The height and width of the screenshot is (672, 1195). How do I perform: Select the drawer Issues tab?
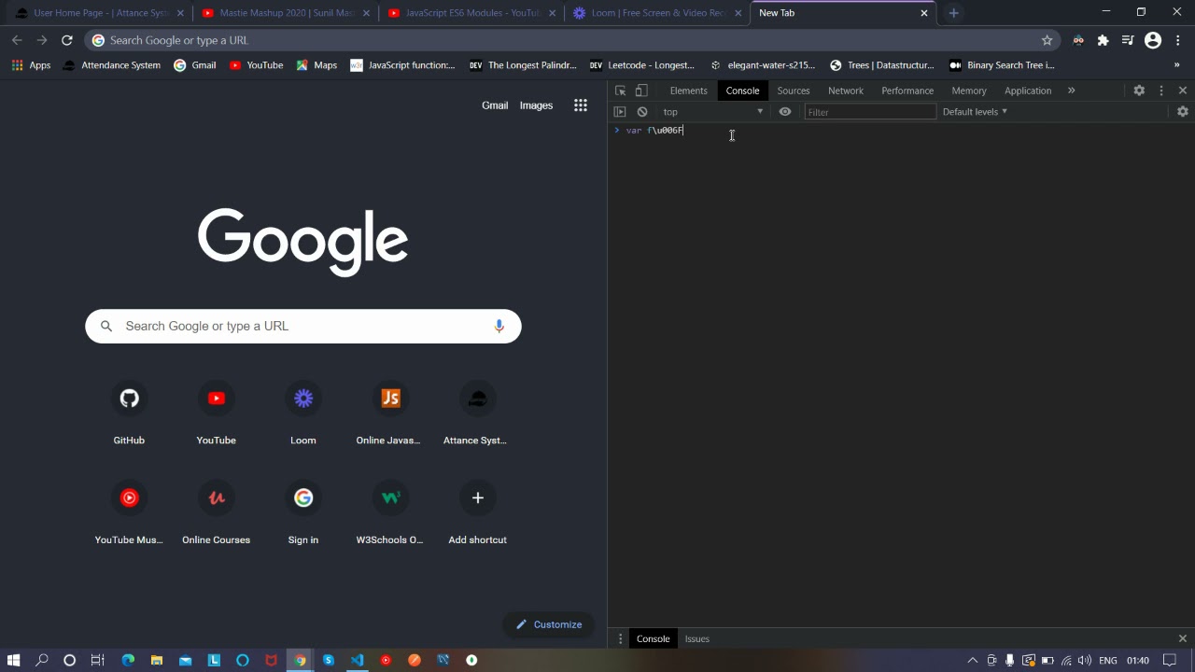pyautogui.click(x=697, y=639)
